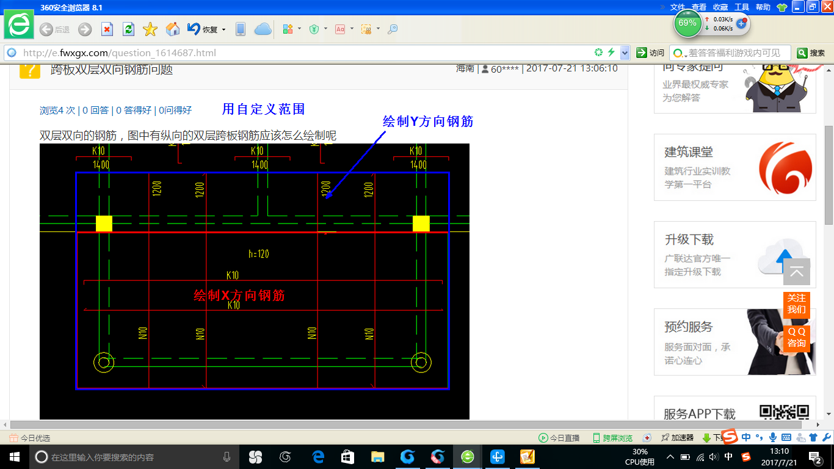
Task: Expand the 恢复 dropdown arrow
Action: (x=223, y=29)
